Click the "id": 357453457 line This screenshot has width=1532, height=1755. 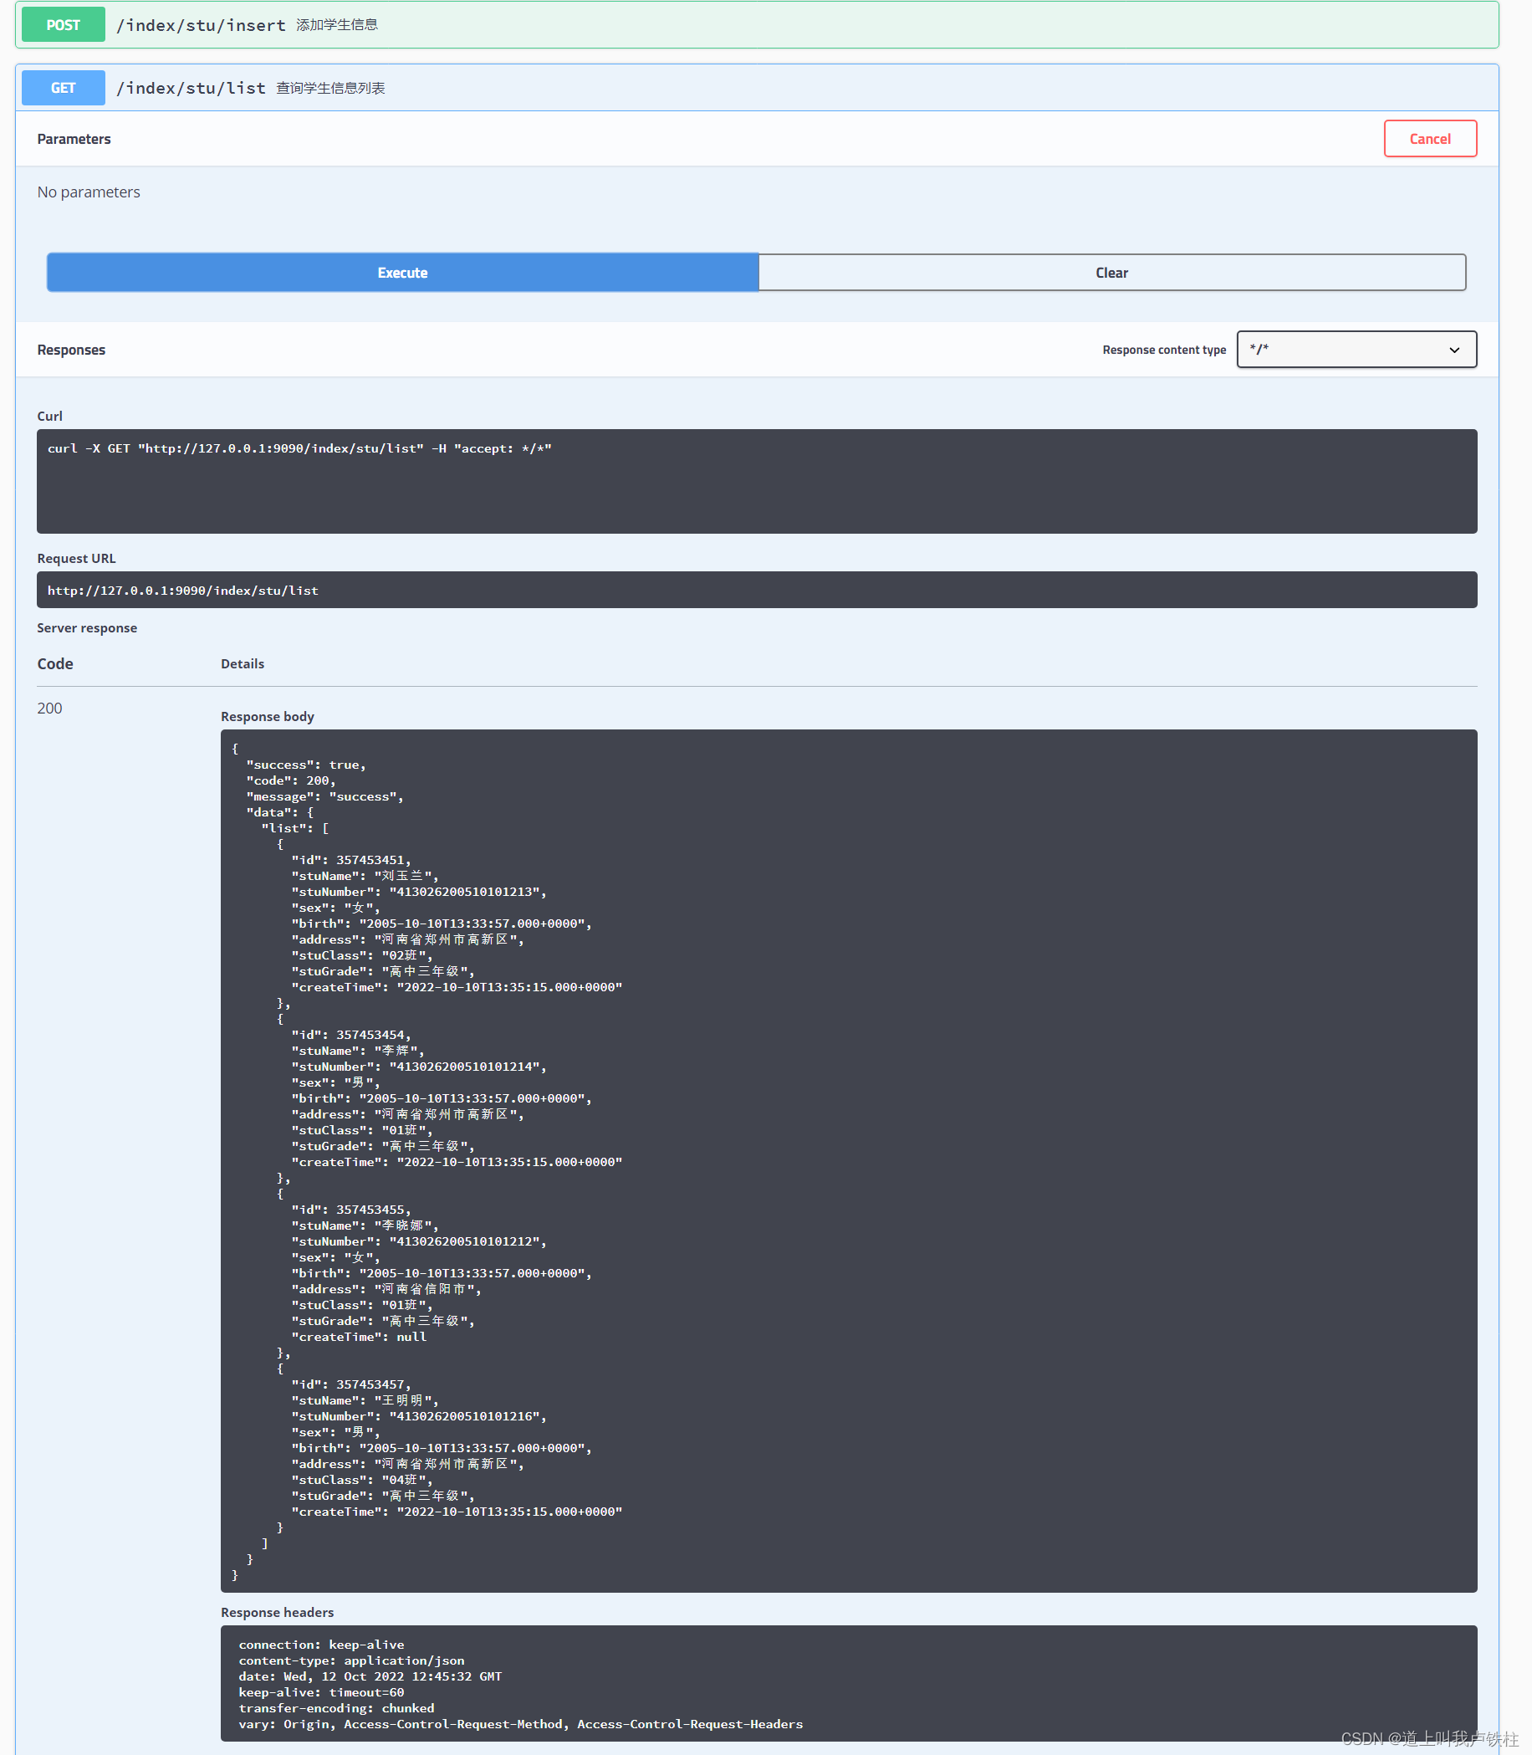pos(351,1384)
